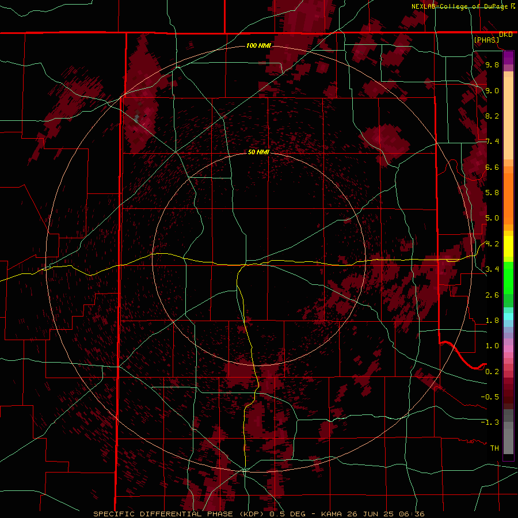Click the 9.8 color scale value
This screenshot has height=518, width=518.
coord(492,64)
